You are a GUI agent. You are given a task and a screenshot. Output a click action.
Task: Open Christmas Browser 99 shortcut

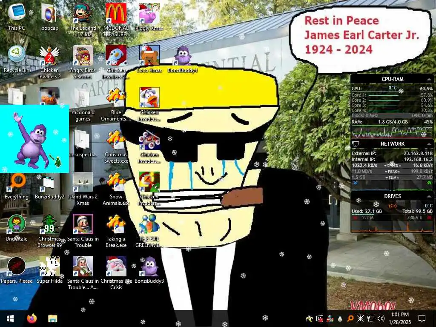pos(49,231)
